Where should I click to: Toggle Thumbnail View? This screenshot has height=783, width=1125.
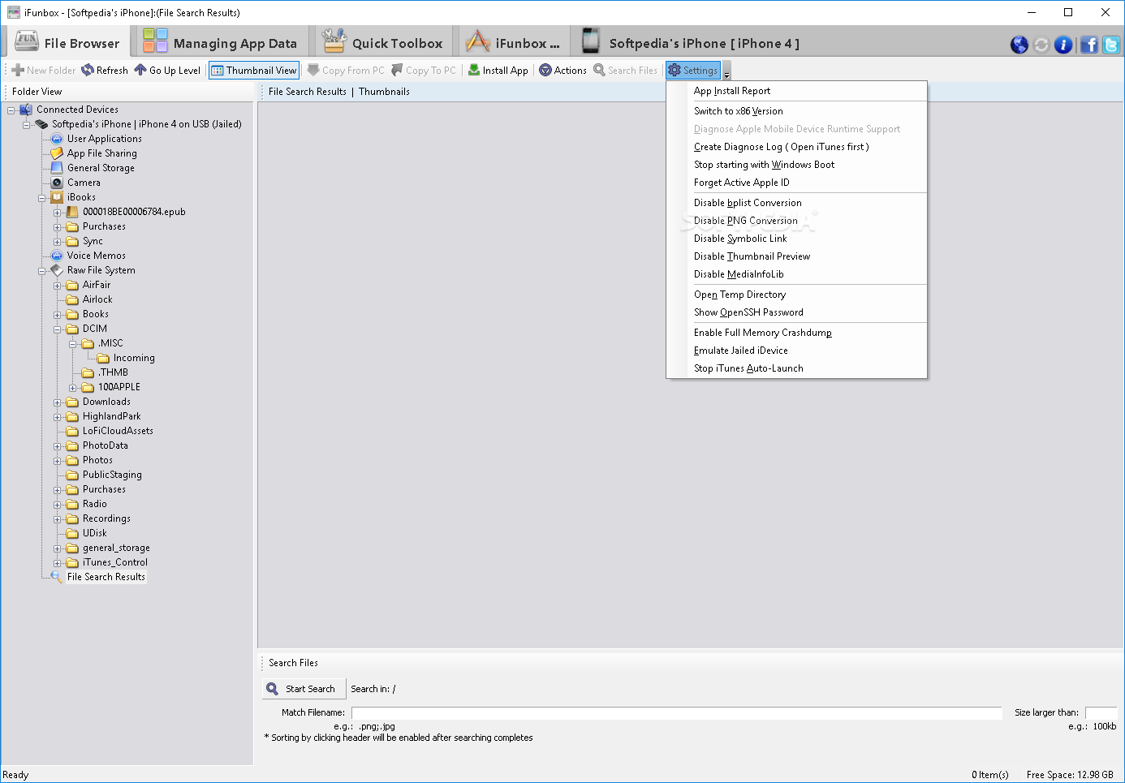(254, 71)
